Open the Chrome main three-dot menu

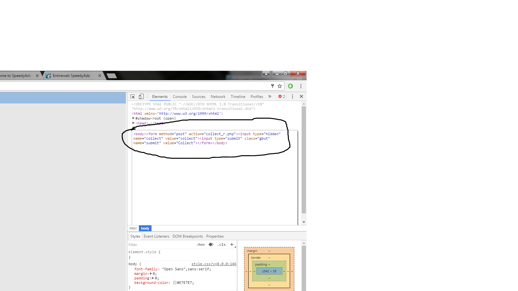point(301,86)
